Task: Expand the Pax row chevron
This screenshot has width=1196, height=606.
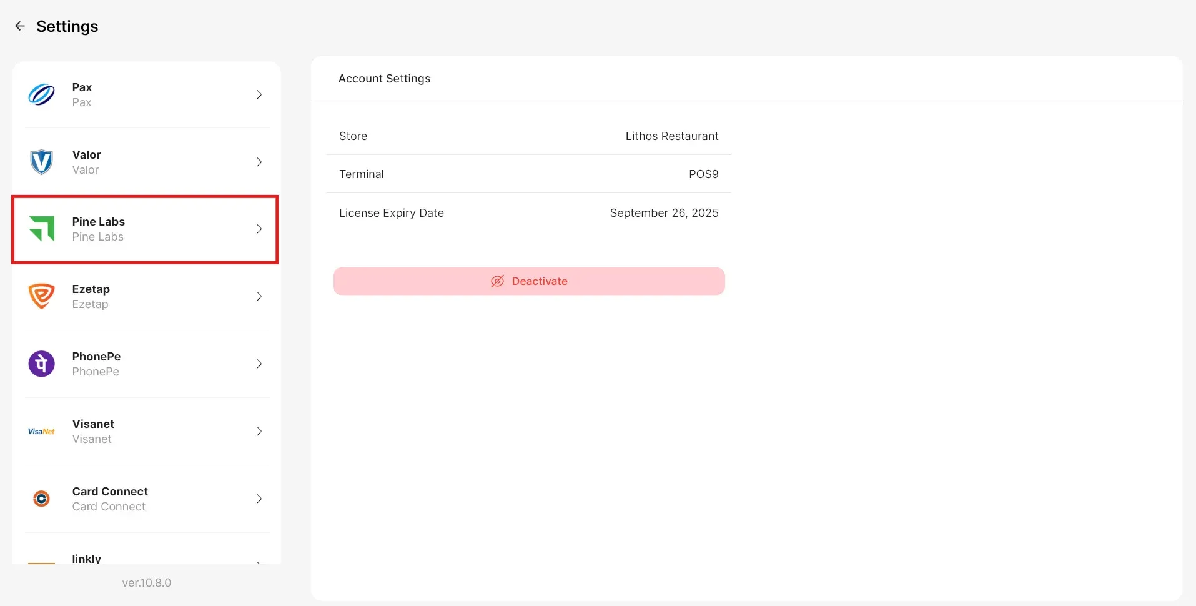Action: tap(259, 94)
